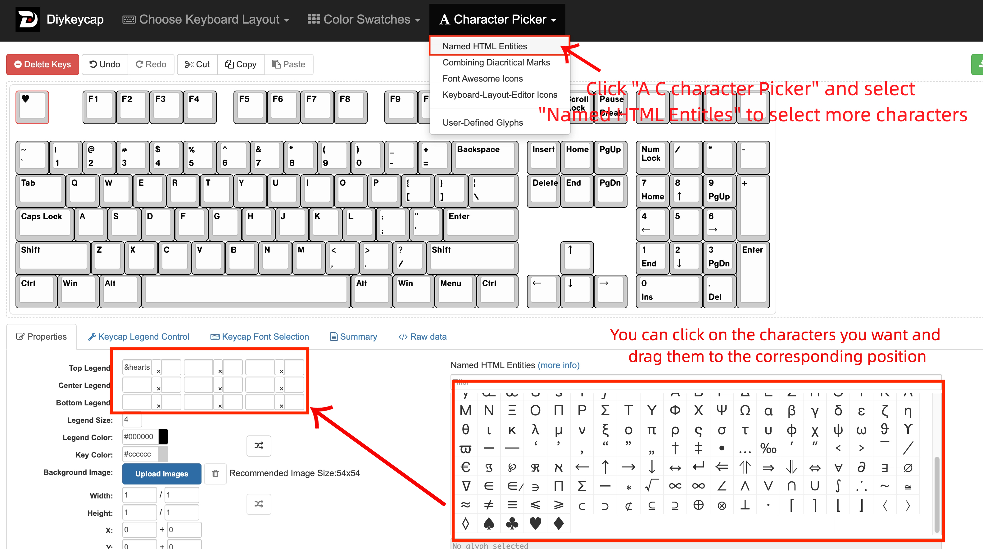
Task: Click the Copy toolbar button
Action: pos(241,65)
